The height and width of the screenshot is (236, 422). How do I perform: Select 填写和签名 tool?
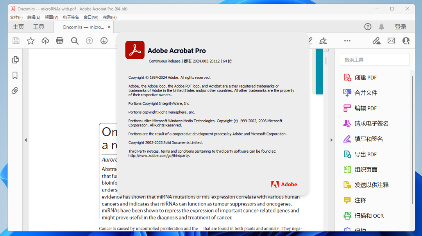pos(363,139)
